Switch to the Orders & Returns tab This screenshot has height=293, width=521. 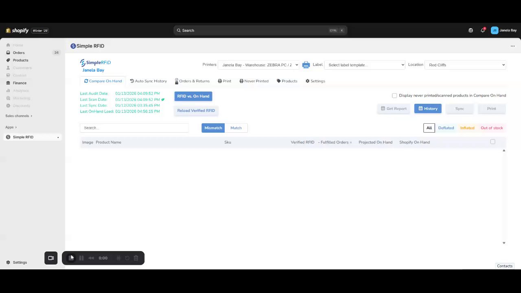pyautogui.click(x=192, y=81)
